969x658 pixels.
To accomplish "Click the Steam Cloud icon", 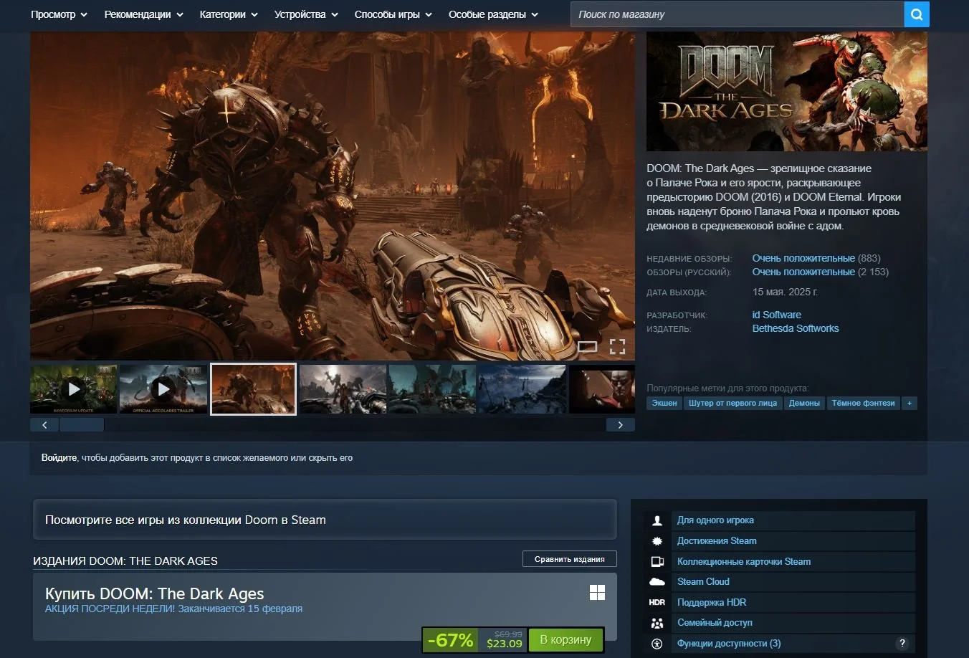I will [657, 582].
